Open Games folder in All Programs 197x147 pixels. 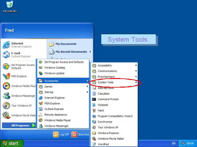[63, 86]
